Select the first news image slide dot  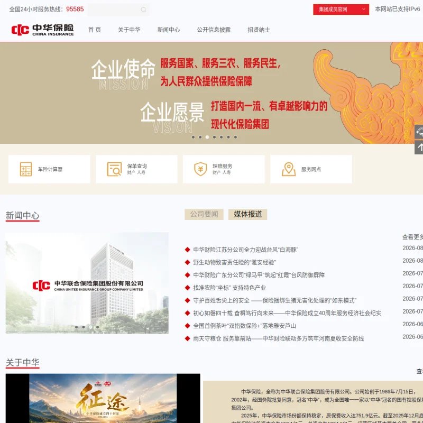[77, 327]
